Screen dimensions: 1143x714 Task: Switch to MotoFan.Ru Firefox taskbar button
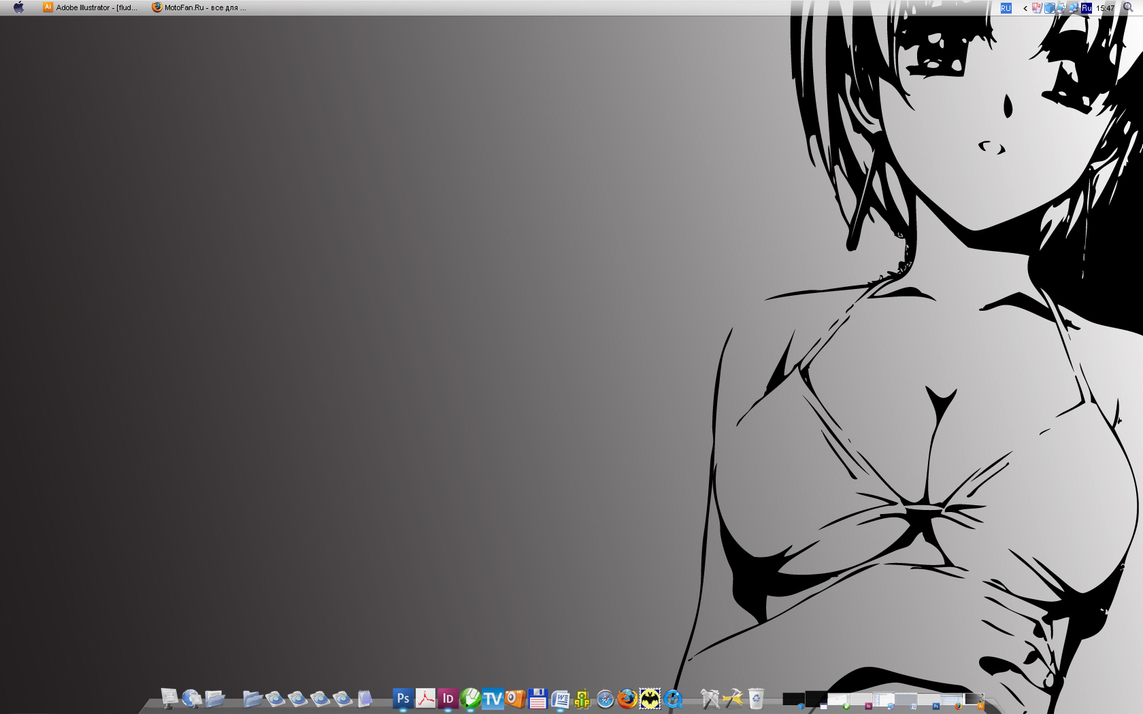[x=199, y=7]
